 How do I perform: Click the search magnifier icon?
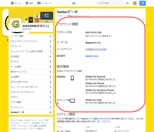[x=127, y=3]
